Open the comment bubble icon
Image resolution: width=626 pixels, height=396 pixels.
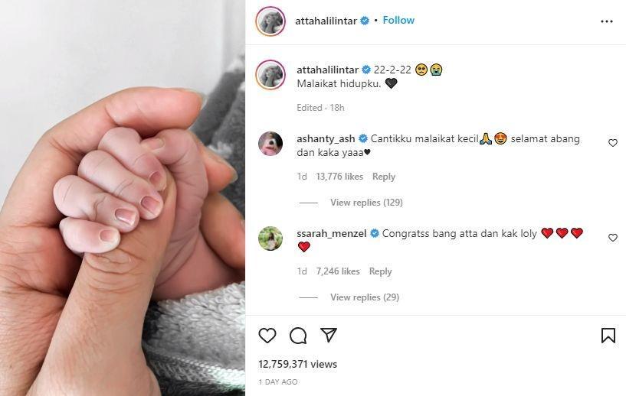tap(298, 336)
